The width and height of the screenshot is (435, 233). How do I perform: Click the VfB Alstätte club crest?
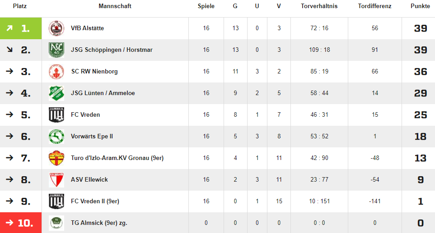pyautogui.click(x=56, y=28)
